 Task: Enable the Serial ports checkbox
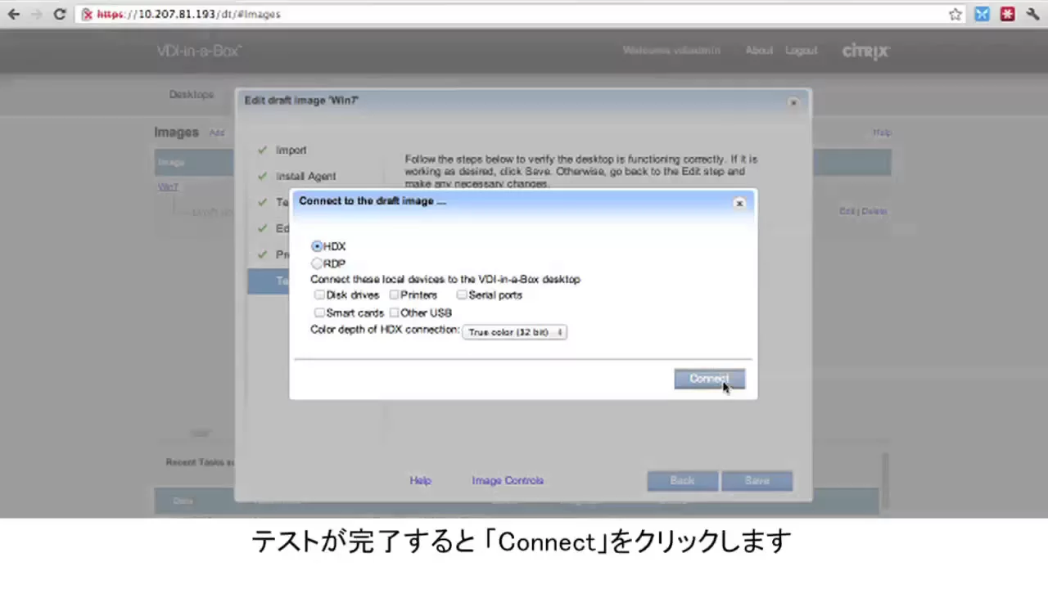click(462, 294)
